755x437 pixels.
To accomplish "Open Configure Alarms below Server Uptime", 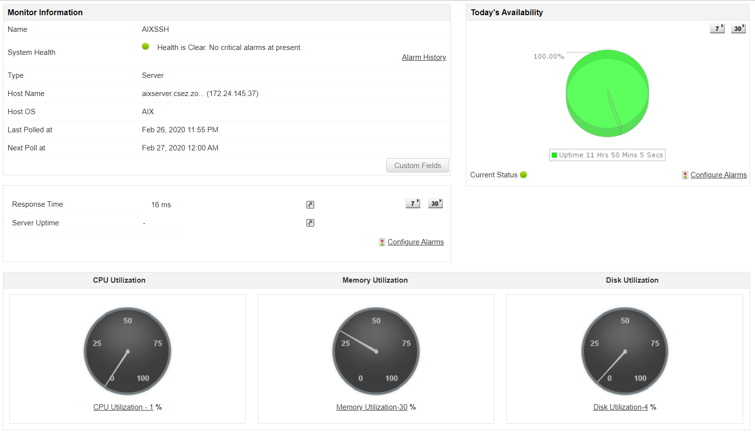I will click(415, 242).
